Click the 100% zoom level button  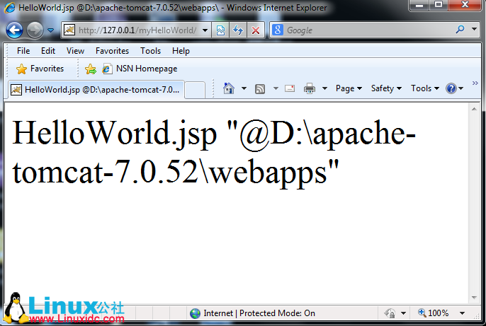(433, 313)
